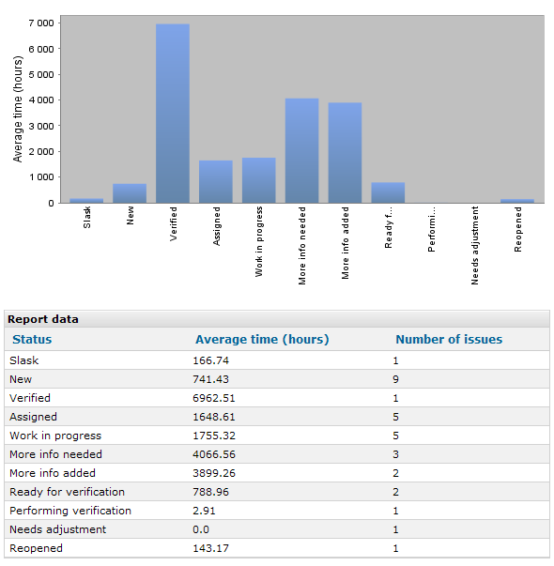Click the Needs adjustment table row
This screenshot has width=554, height=566.
coord(277,529)
